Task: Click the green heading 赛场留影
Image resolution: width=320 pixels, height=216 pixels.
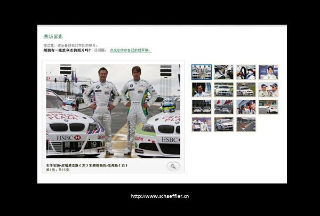Action: (x=53, y=37)
